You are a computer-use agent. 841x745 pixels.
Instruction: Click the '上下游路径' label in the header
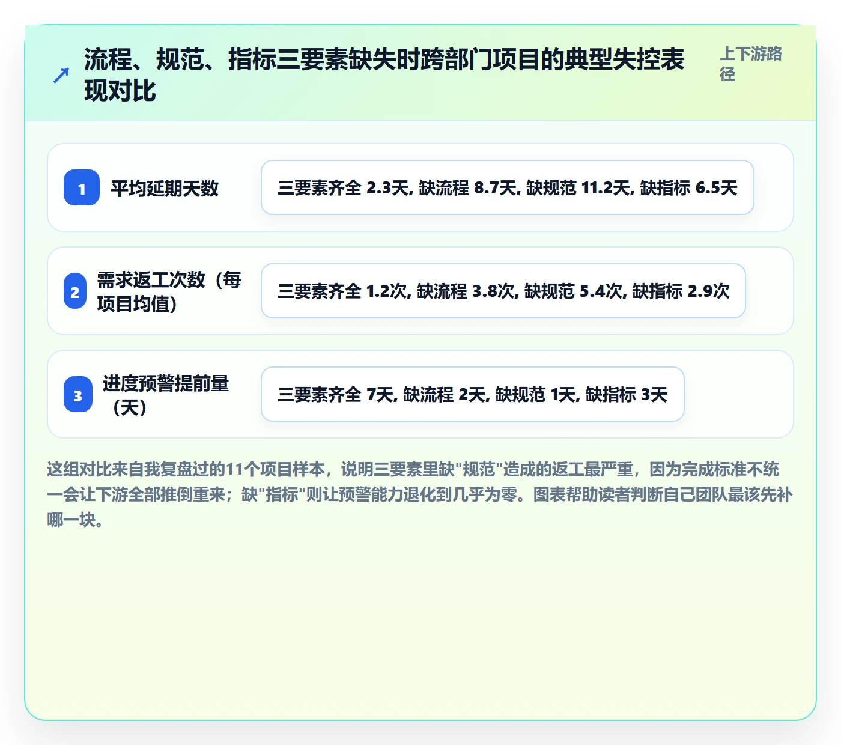pyautogui.click(x=751, y=64)
